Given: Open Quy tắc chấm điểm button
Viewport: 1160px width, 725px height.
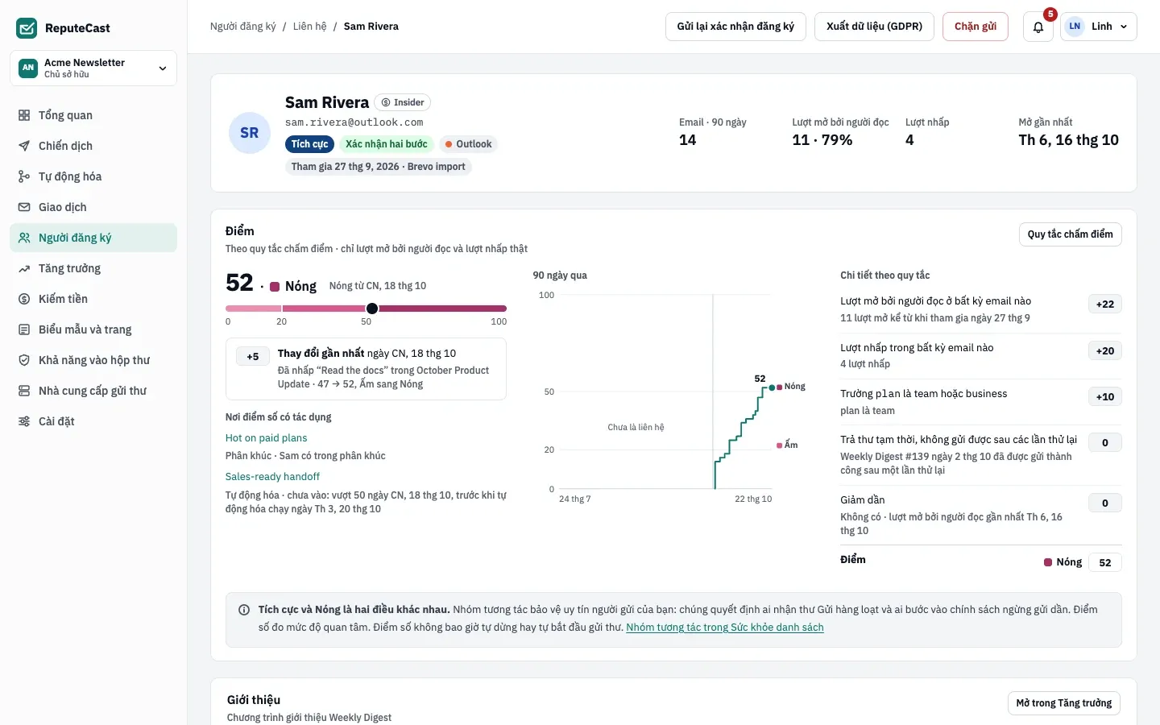Looking at the screenshot, I should tap(1071, 234).
